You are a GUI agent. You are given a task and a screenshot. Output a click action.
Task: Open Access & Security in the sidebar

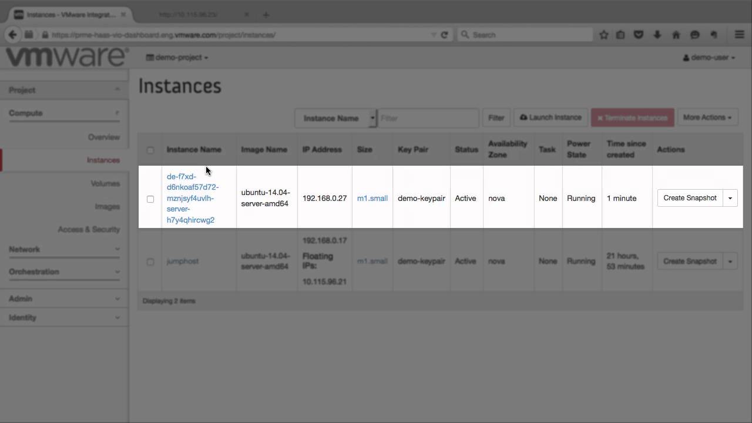pyautogui.click(x=89, y=229)
